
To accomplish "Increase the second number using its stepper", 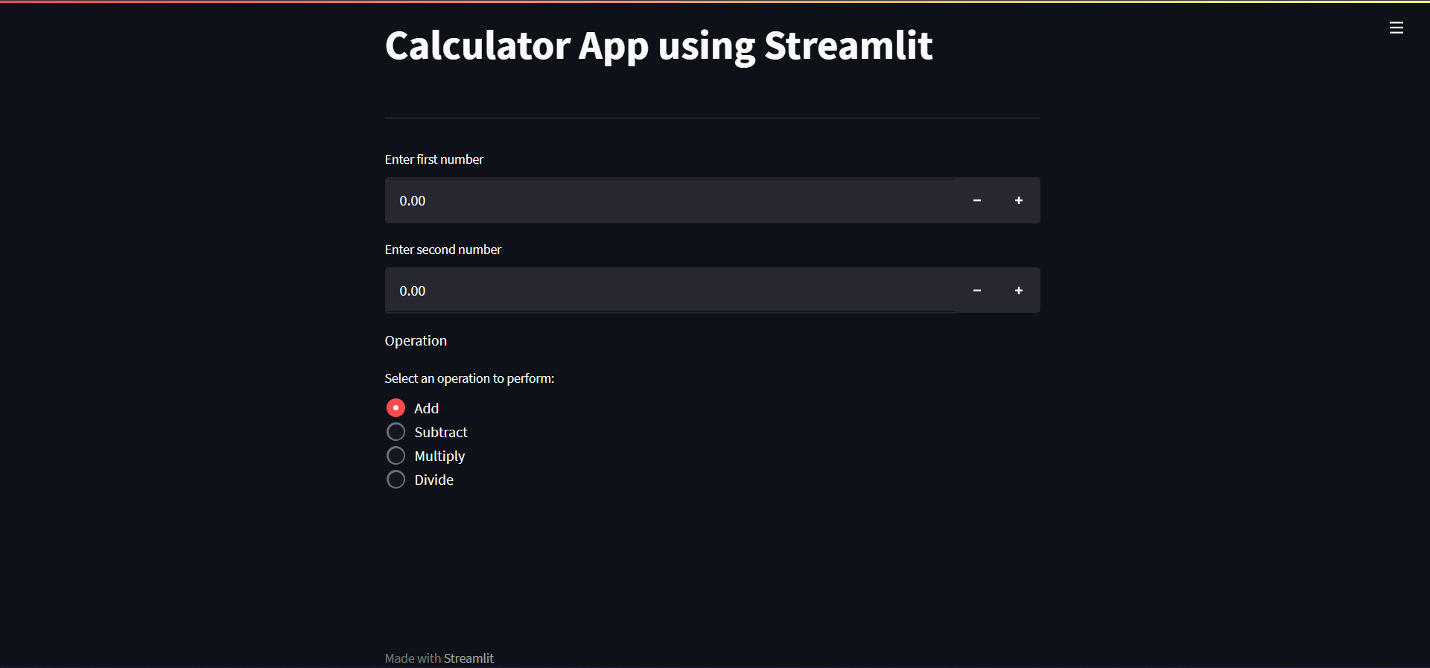I will 1019,290.
